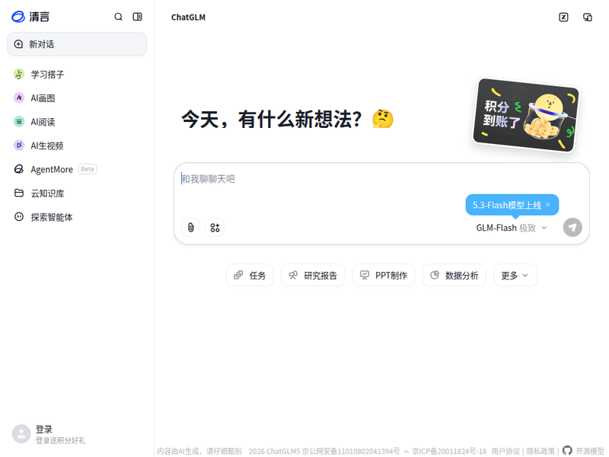609x457 pixels.
Task: Select the 数据分析 quick action
Action: tap(454, 275)
